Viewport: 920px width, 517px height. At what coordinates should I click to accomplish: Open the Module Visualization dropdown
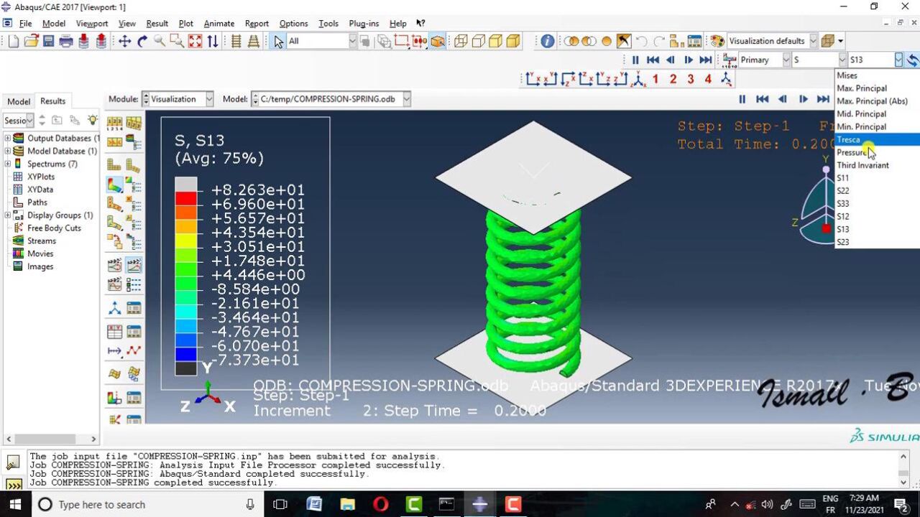point(178,99)
